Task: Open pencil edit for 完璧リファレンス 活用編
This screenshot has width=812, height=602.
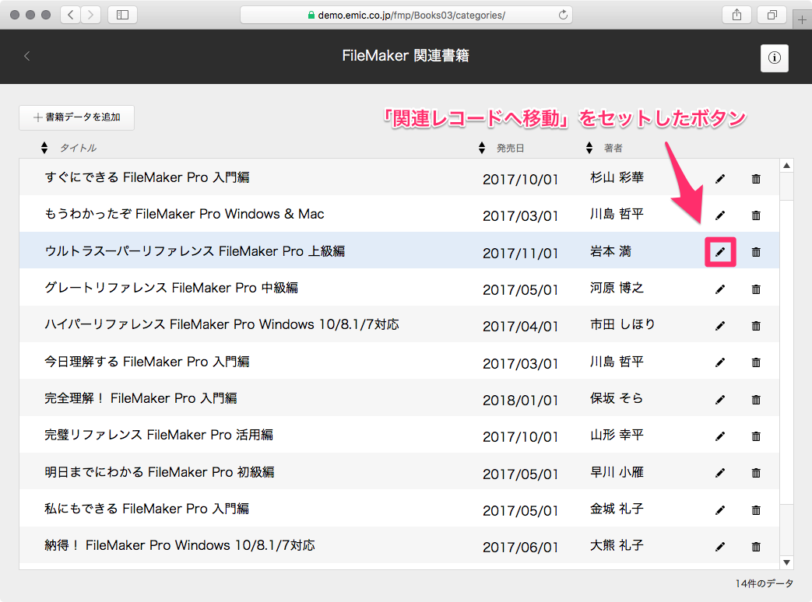Action: tap(720, 436)
